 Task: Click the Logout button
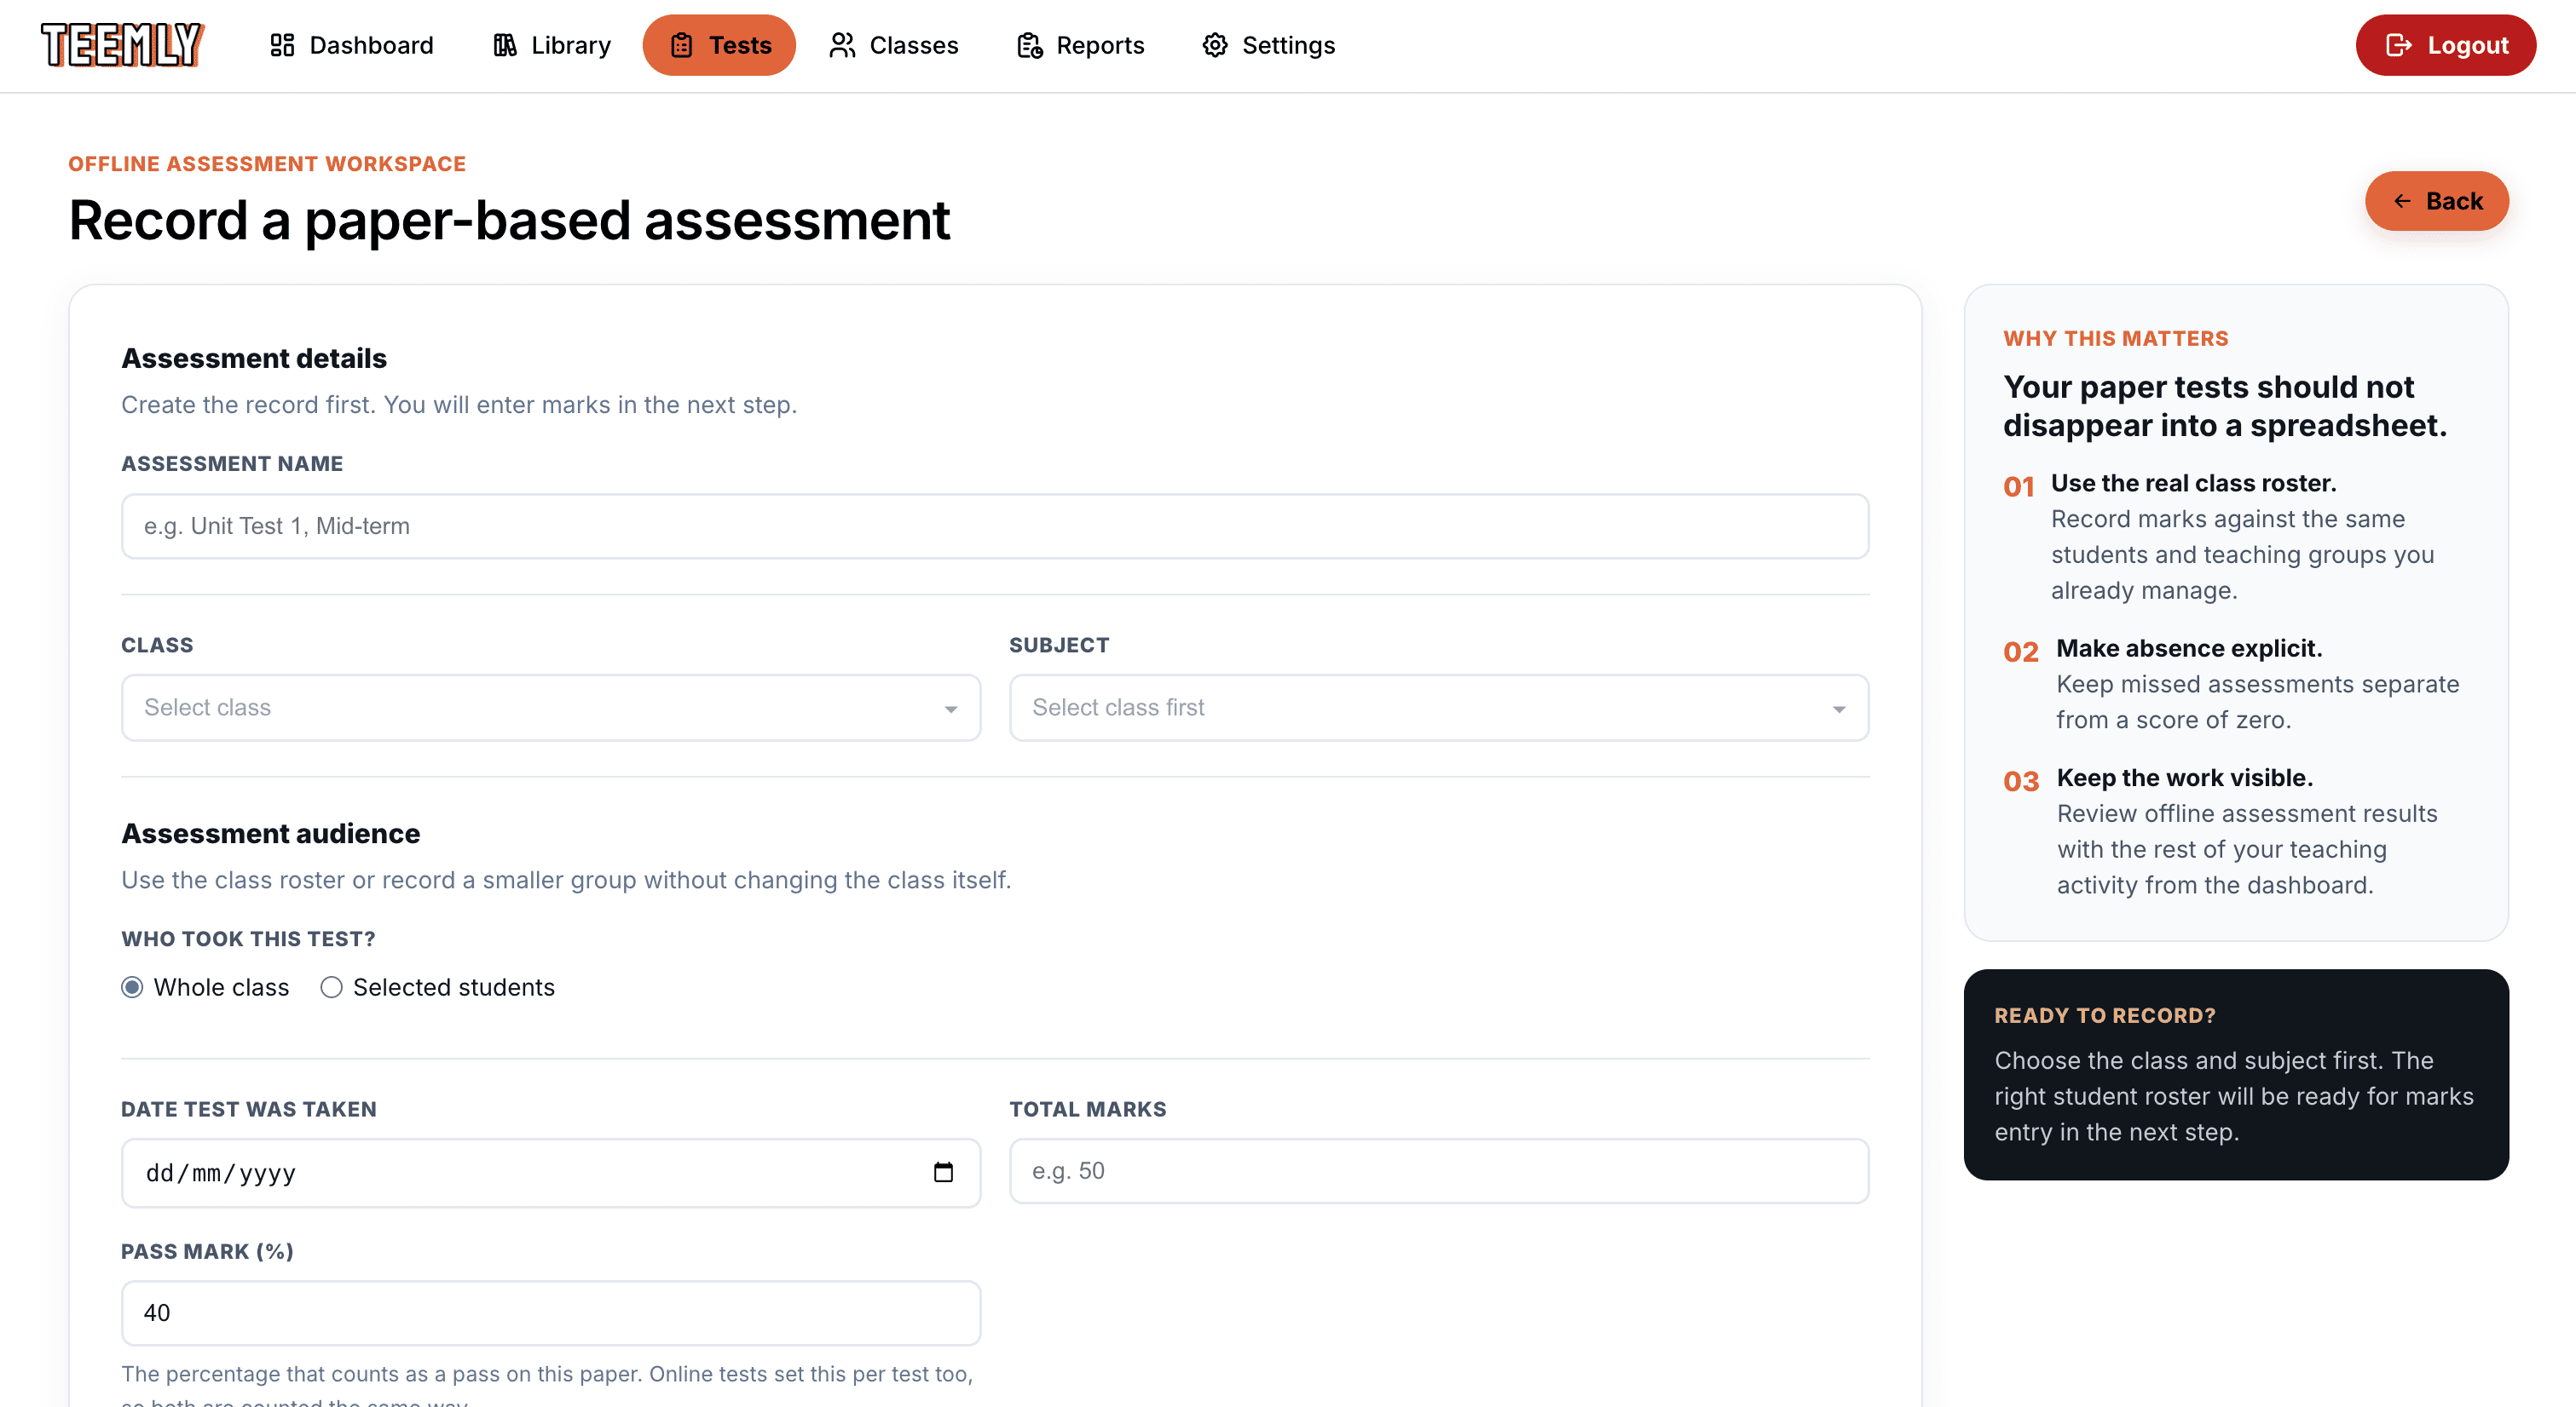2445,45
